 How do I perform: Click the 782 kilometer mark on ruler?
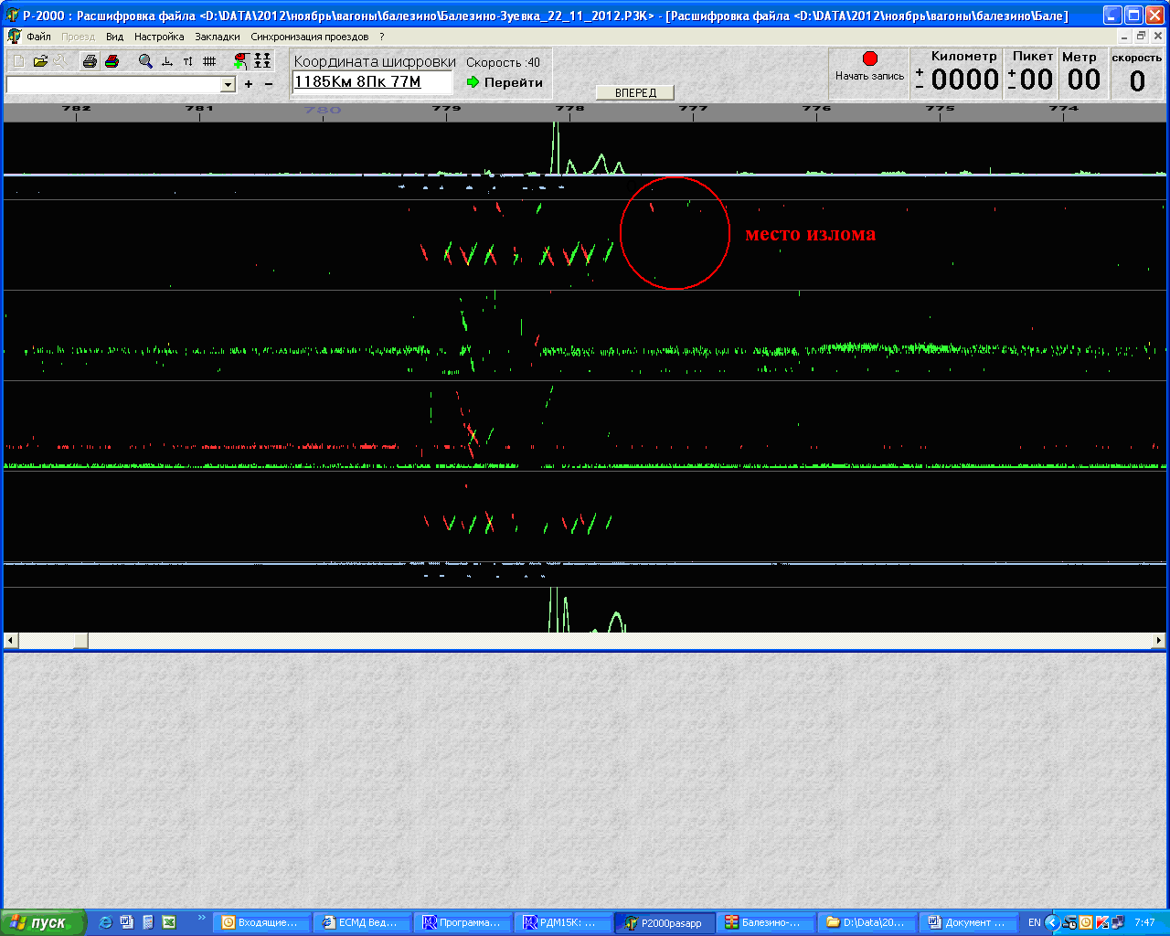click(x=76, y=108)
